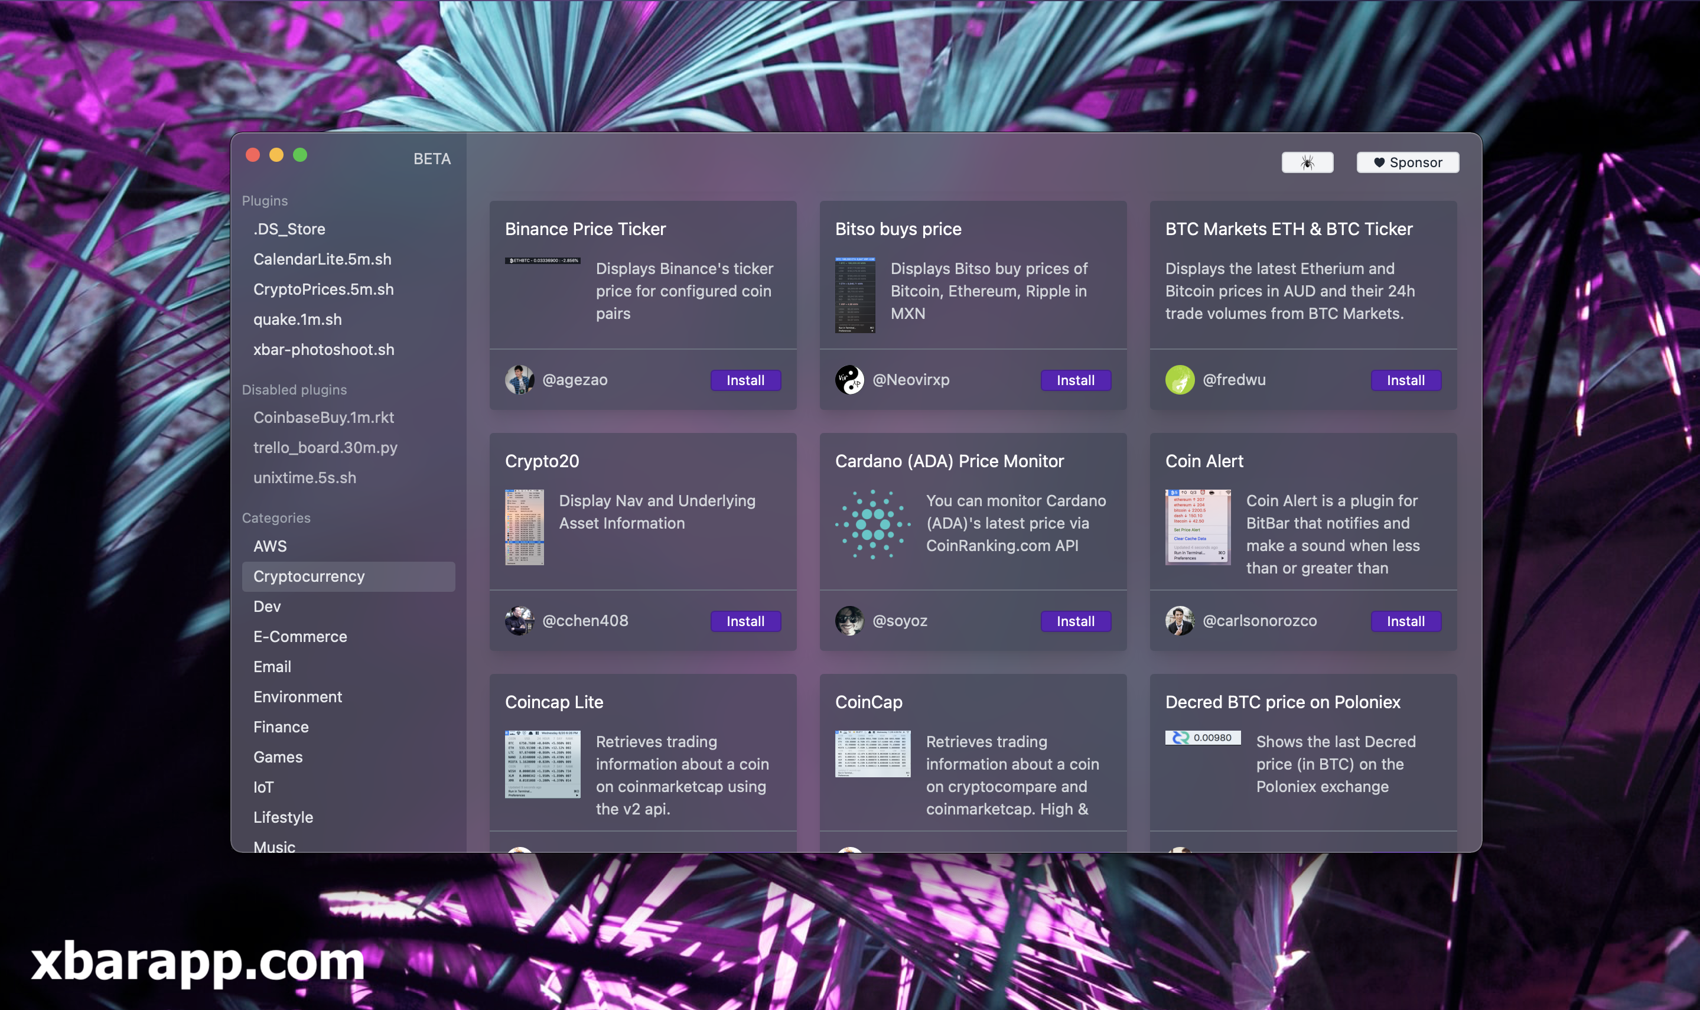Viewport: 1700px width, 1010px height.
Task: Click author name @soyoz
Action: [900, 621]
